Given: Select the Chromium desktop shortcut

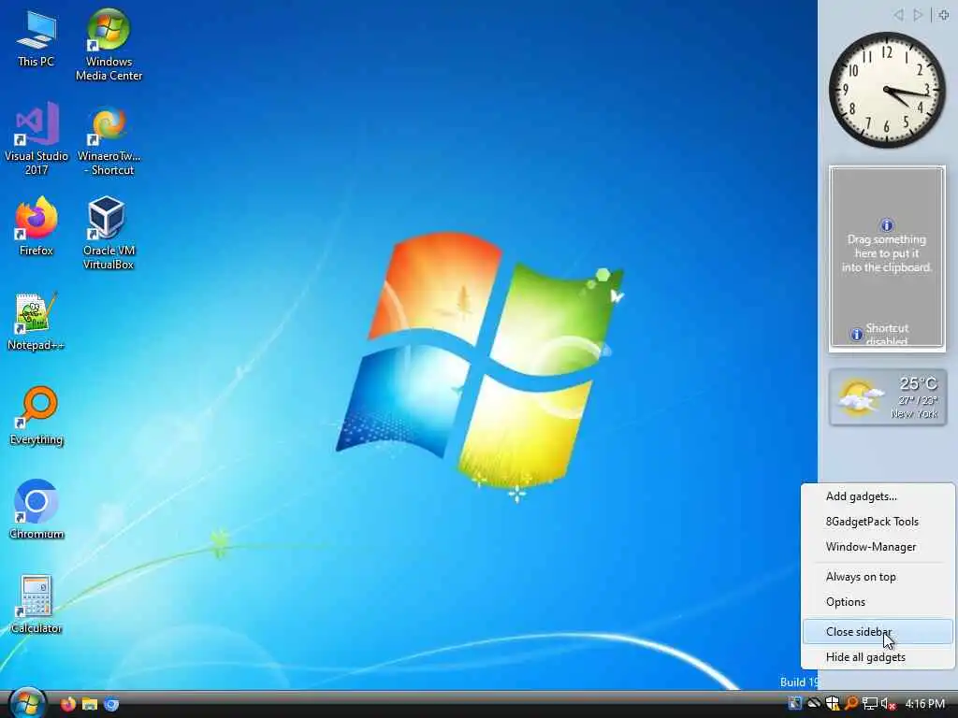Looking at the screenshot, I should 36,510.
